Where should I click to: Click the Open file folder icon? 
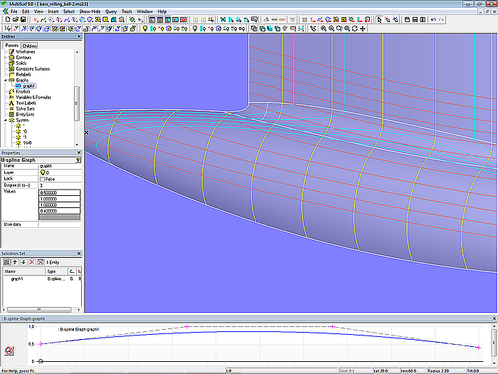(14, 20)
